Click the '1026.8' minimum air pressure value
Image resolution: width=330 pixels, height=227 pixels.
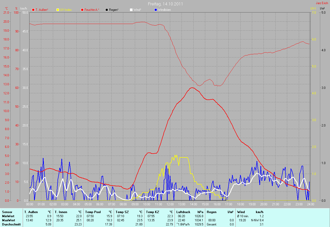[x=199, y=216]
